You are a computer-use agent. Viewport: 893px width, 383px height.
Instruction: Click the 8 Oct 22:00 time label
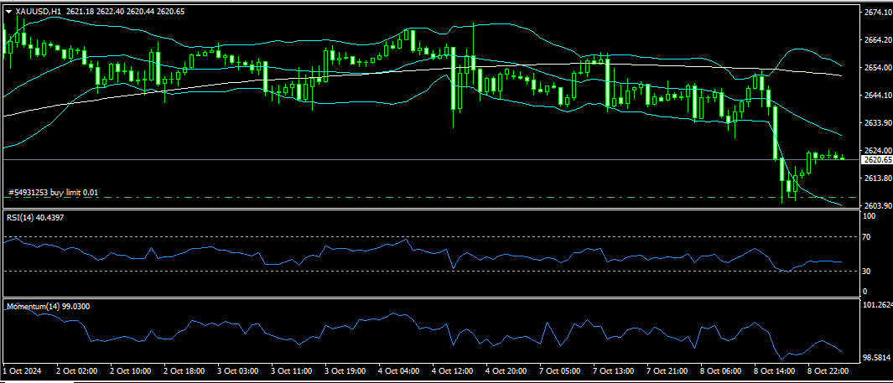coord(828,370)
